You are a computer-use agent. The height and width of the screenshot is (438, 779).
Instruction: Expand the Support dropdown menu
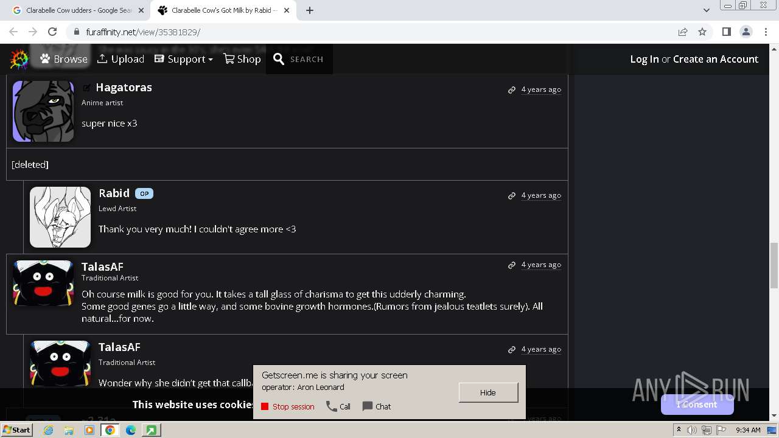(x=183, y=59)
